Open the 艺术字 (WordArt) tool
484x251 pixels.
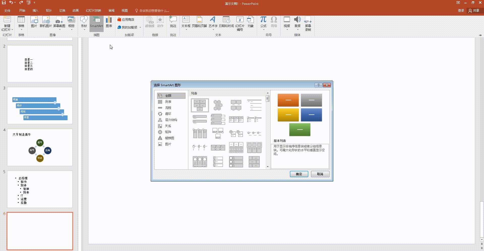click(213, 20)
